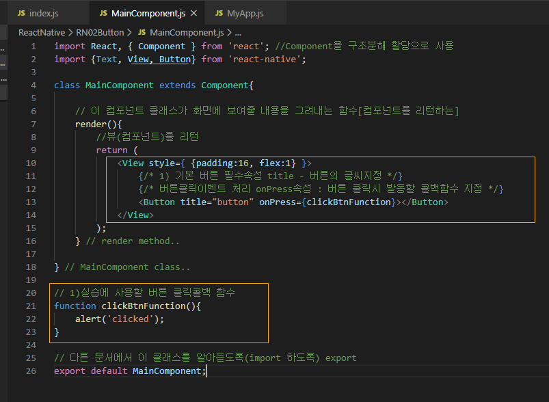Close the MainComponent.js tab

tap(193, 13)
